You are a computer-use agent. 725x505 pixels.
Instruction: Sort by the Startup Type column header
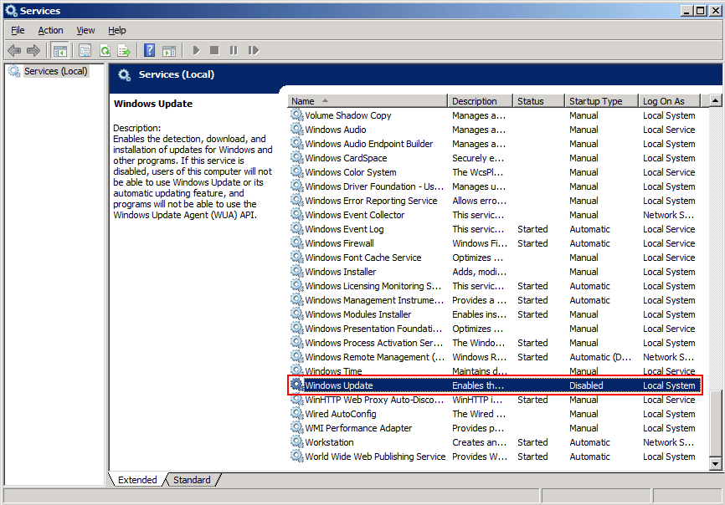click(602, 101)
